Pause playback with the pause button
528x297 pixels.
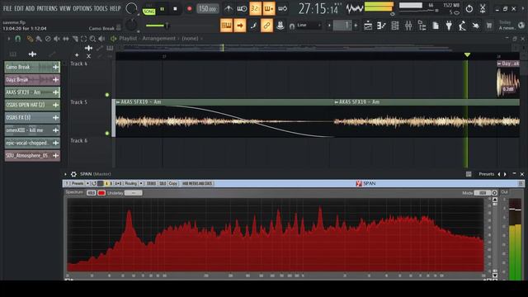[162, 9]
